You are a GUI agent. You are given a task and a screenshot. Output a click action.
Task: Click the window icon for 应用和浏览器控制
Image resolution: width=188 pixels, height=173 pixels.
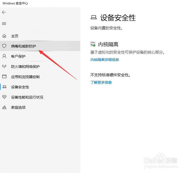pos(4,77)
